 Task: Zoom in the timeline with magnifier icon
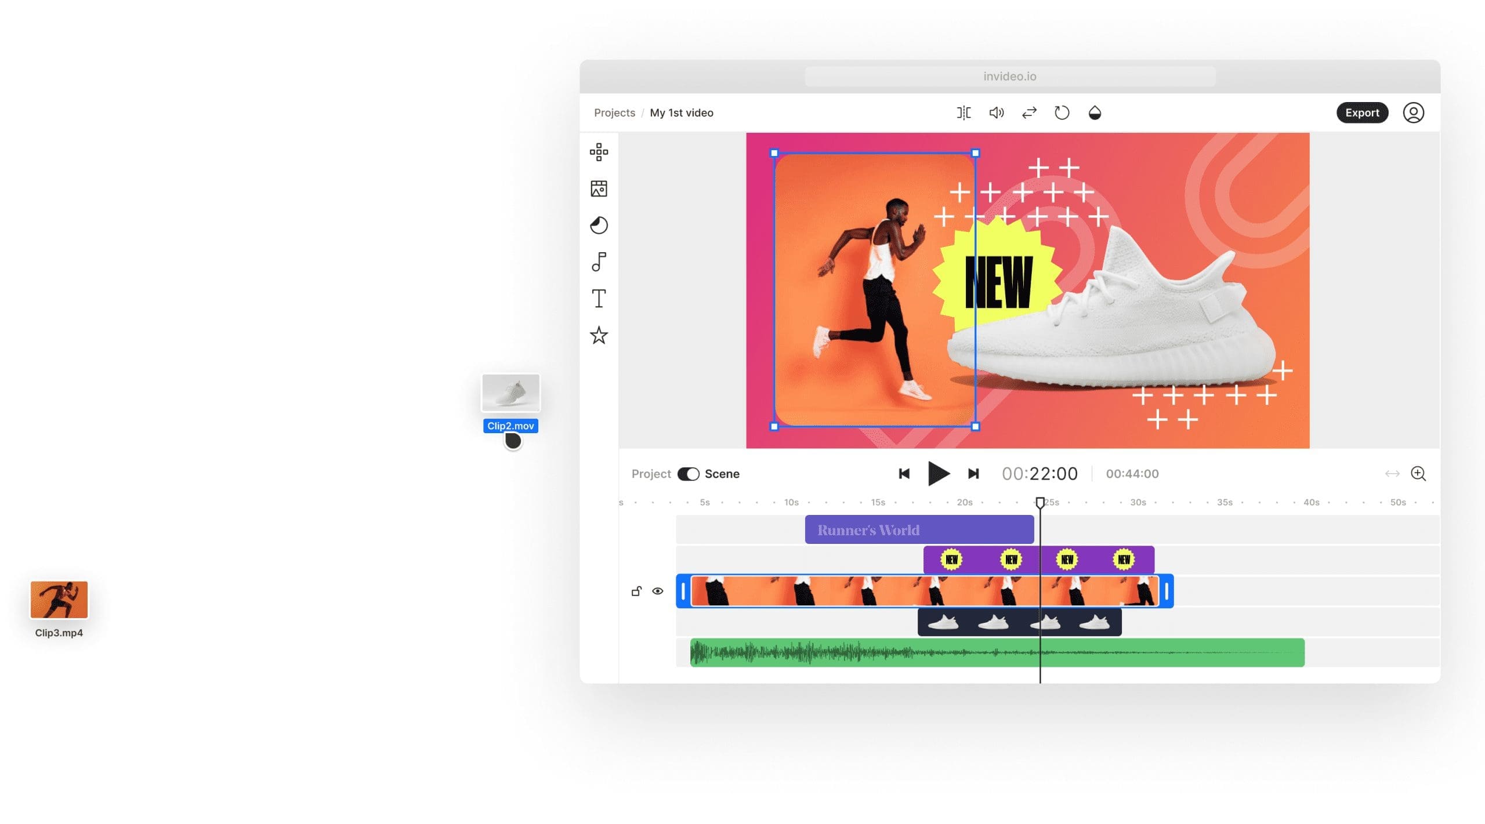coord(1418,474)
